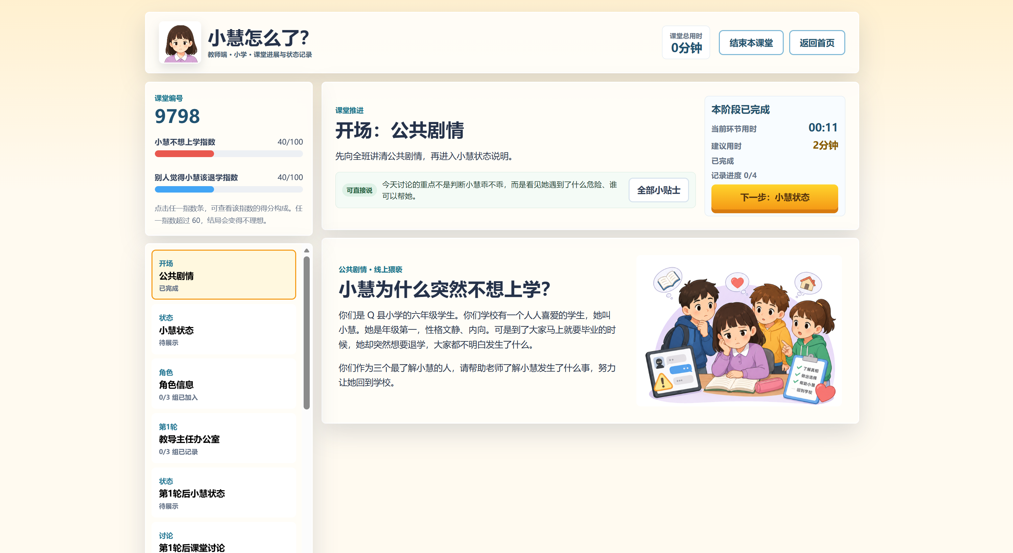Screen dimensions: 1013x553
Task: Click the 开场：公共剧情 title
Action: tap(400, 130)
